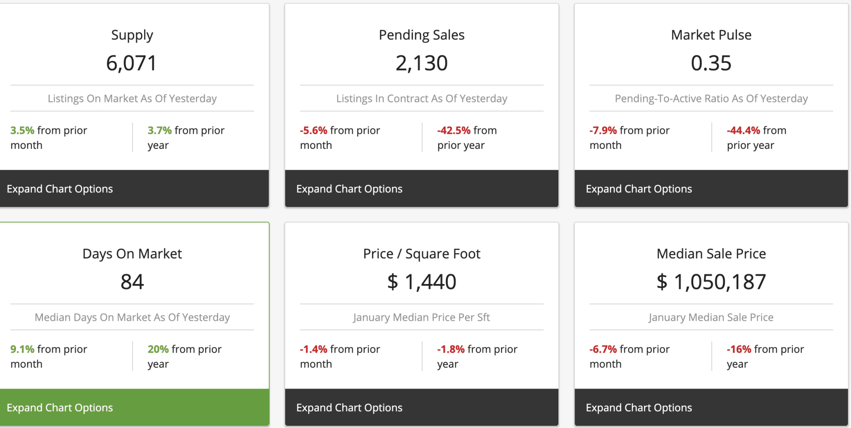Expand Chart Options for Price / Square Foot
The image size is (851, 428).
349,408
